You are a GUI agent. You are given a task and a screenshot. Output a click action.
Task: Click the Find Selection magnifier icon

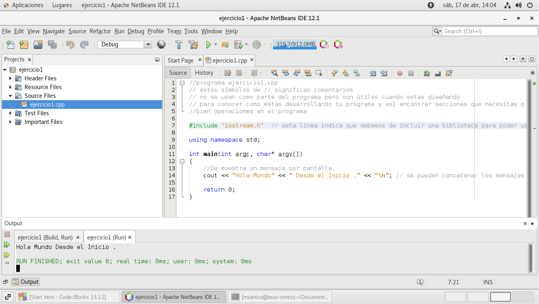pos(274,73)
